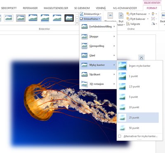Click the 3D-rotasjon menu icon
Image resolution: width=165 pixels, height=153 pixels.
click(x=84, y=84)
